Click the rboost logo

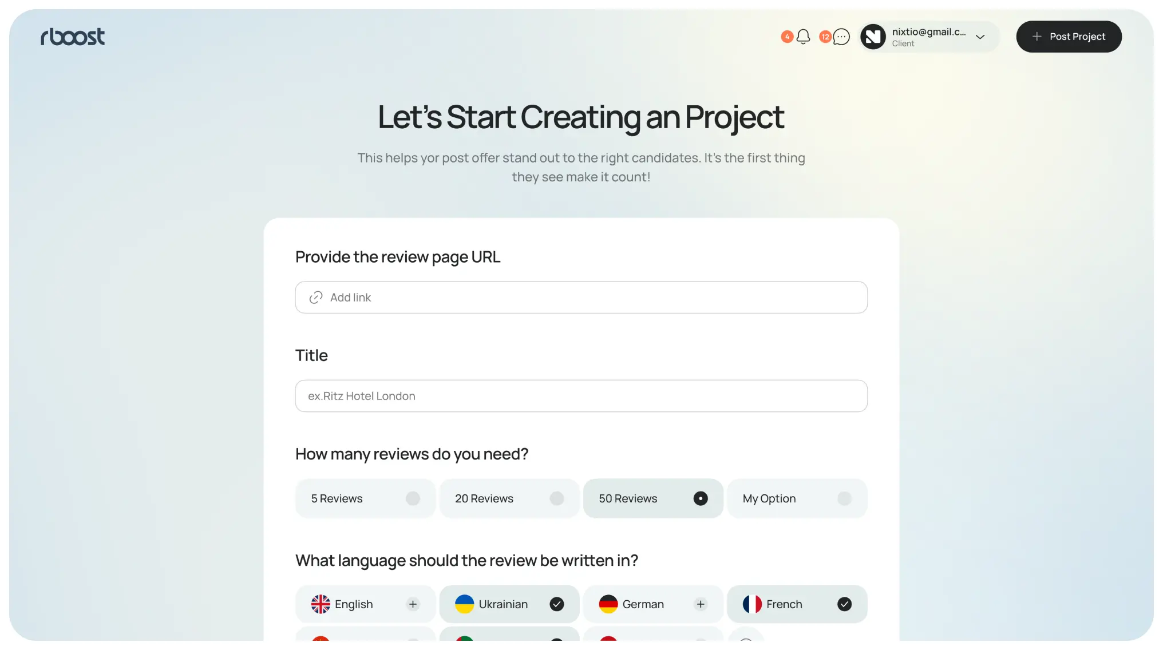pos(73,37)
